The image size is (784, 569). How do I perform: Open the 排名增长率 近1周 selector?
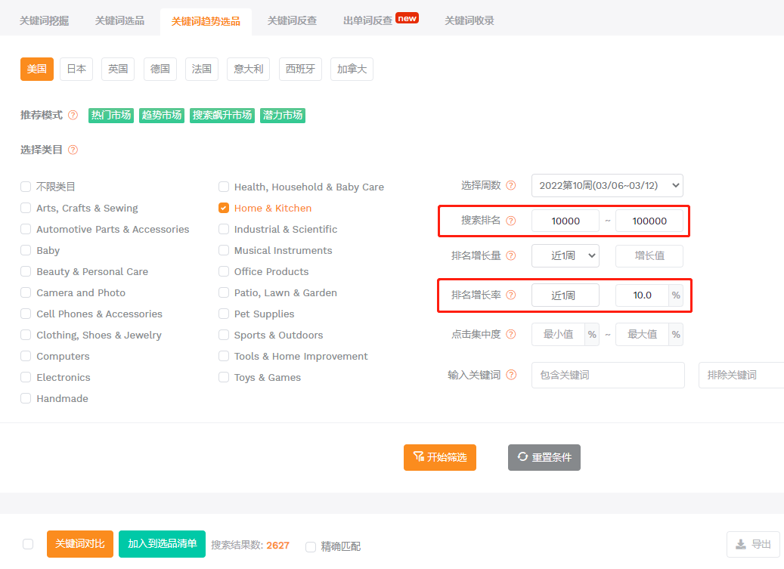click(x=565, y=295)
